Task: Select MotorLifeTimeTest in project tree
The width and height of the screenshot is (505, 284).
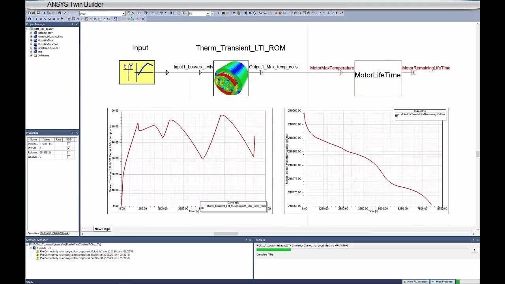Action: click(x=48, y=44)
